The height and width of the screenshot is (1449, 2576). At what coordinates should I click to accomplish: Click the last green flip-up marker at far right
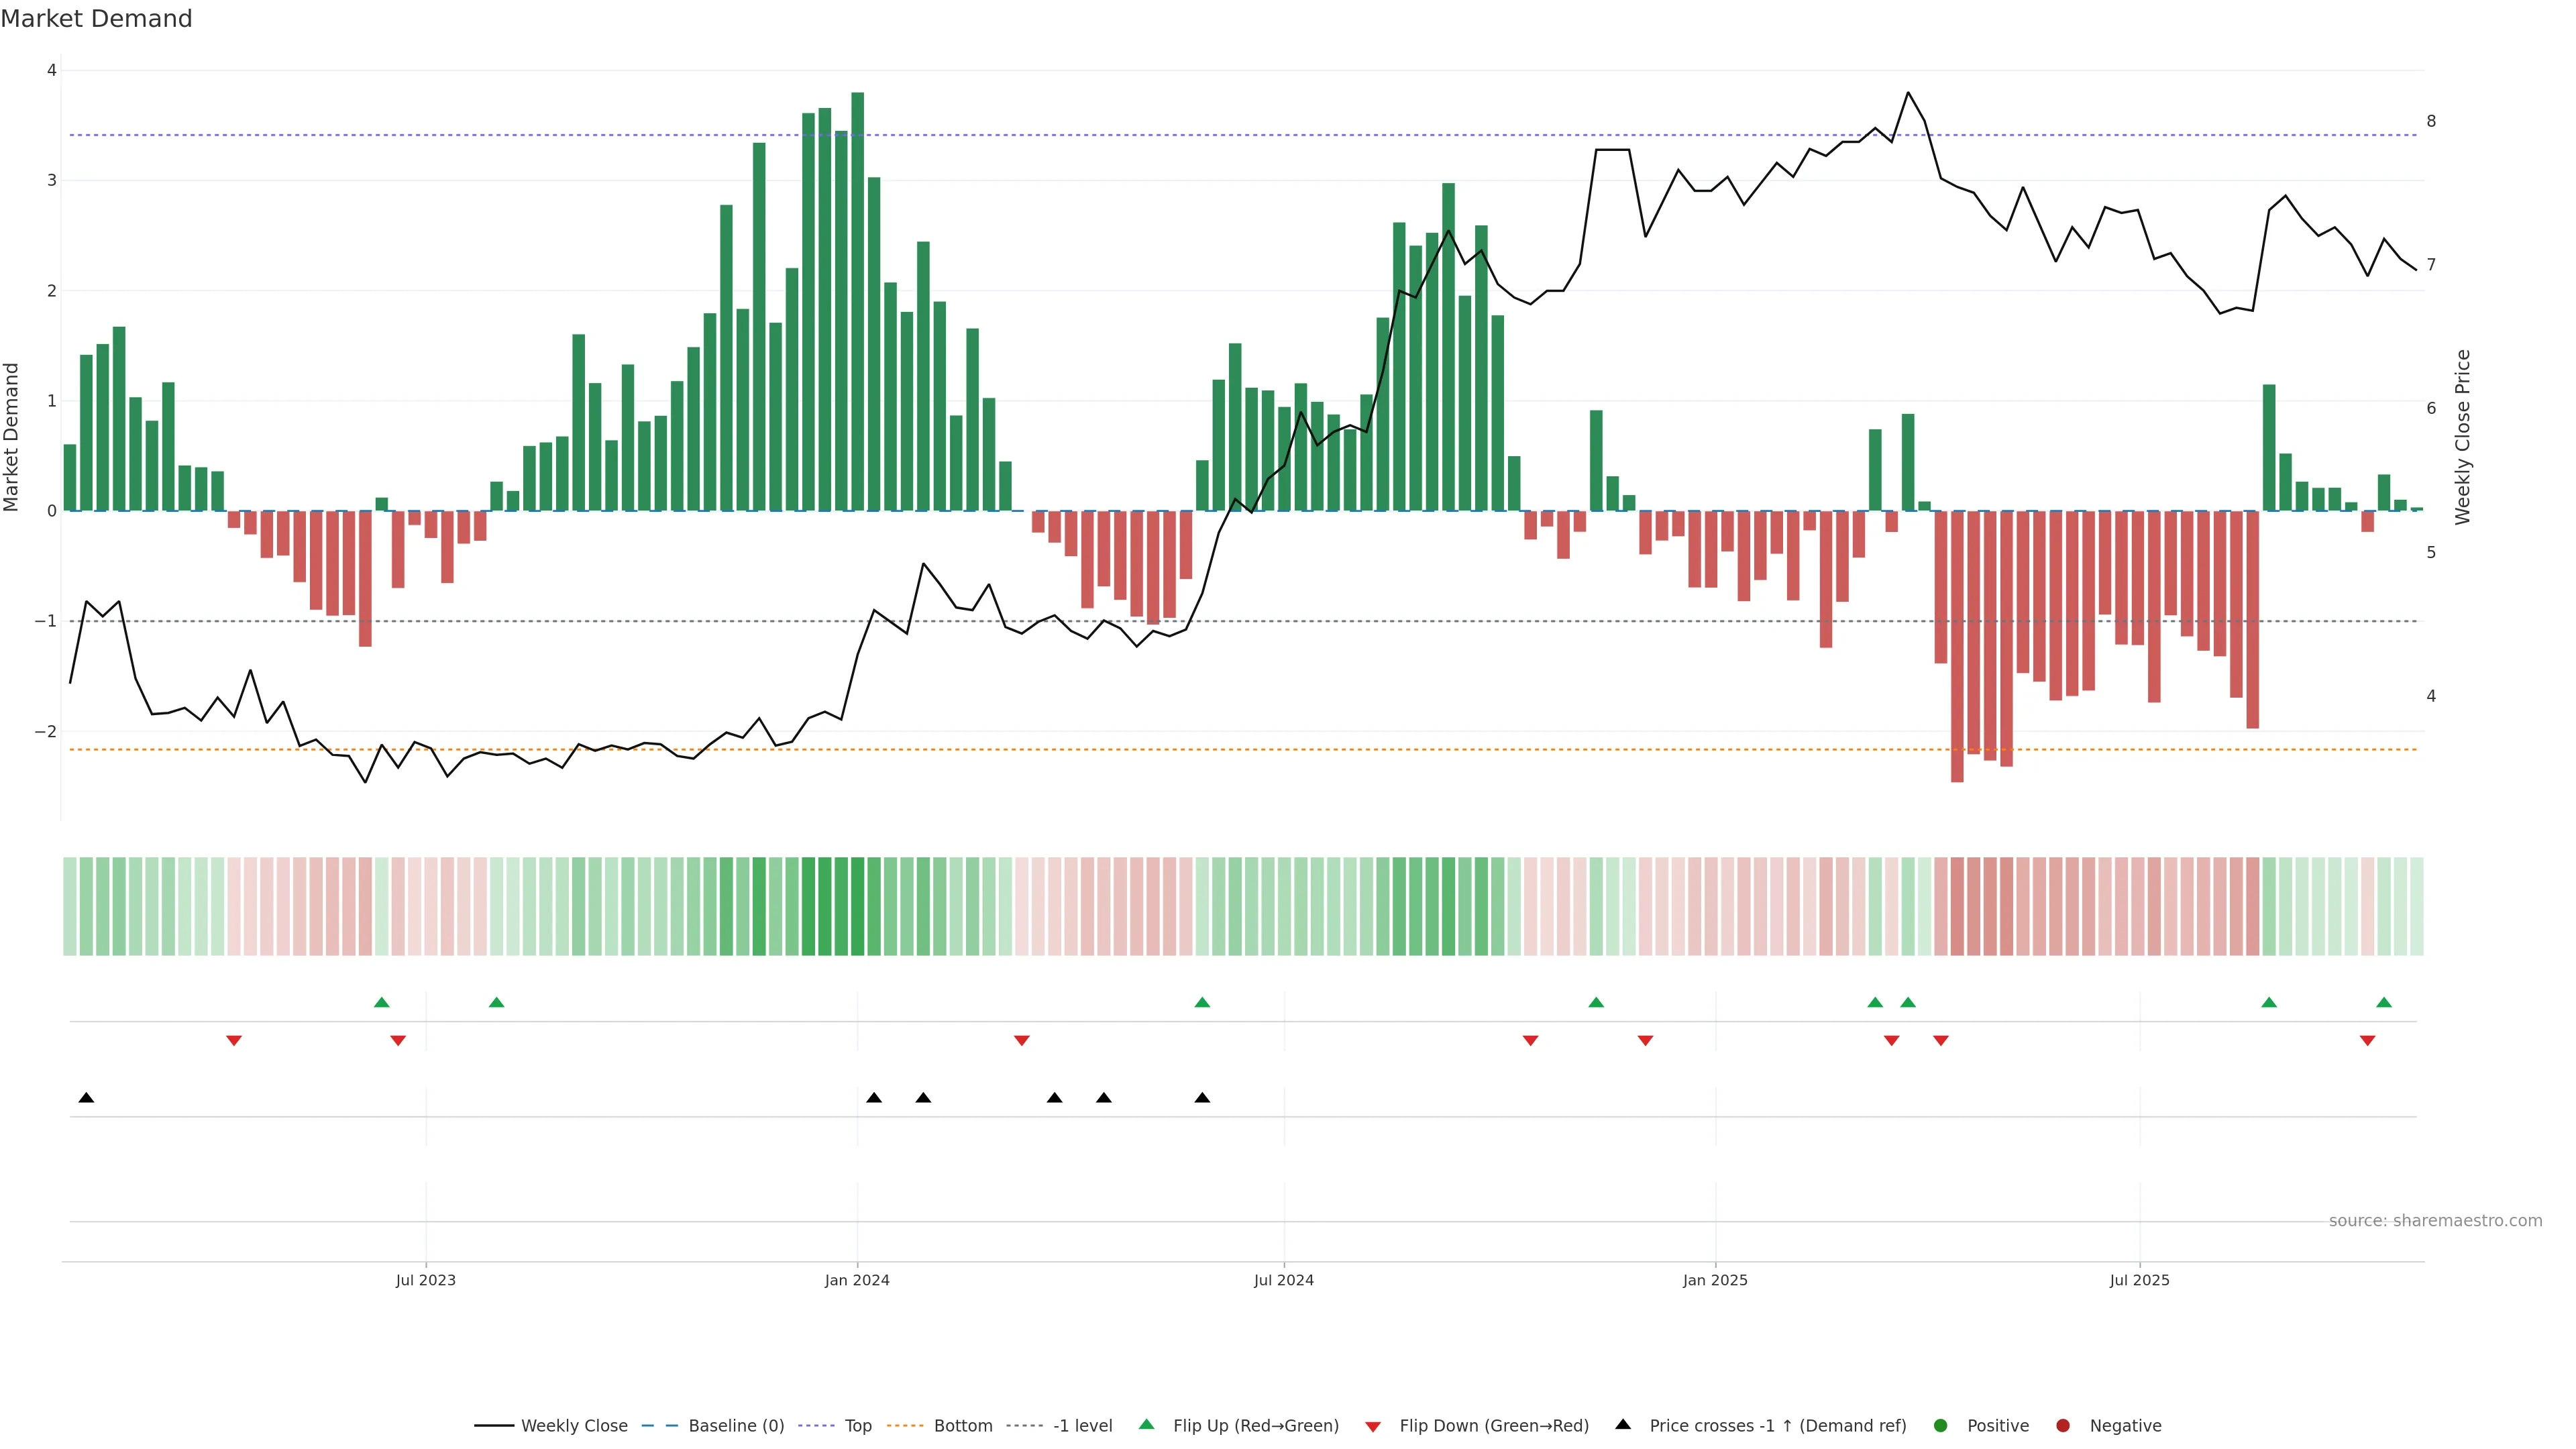tap(2384, 1002)
